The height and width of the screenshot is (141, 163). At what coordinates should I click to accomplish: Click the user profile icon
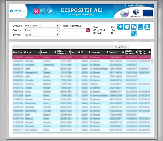click(147, 27)
